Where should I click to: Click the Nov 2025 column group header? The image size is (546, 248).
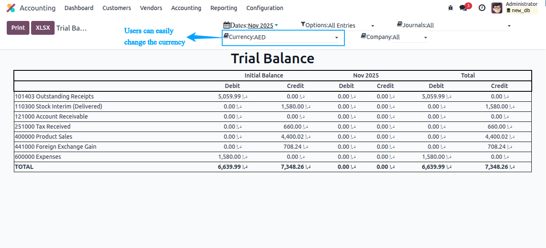pyautogui.click(x=366, y=75)
